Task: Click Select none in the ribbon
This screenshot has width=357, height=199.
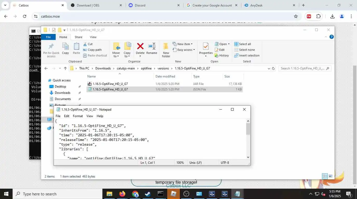Action: tap(244, 50)
